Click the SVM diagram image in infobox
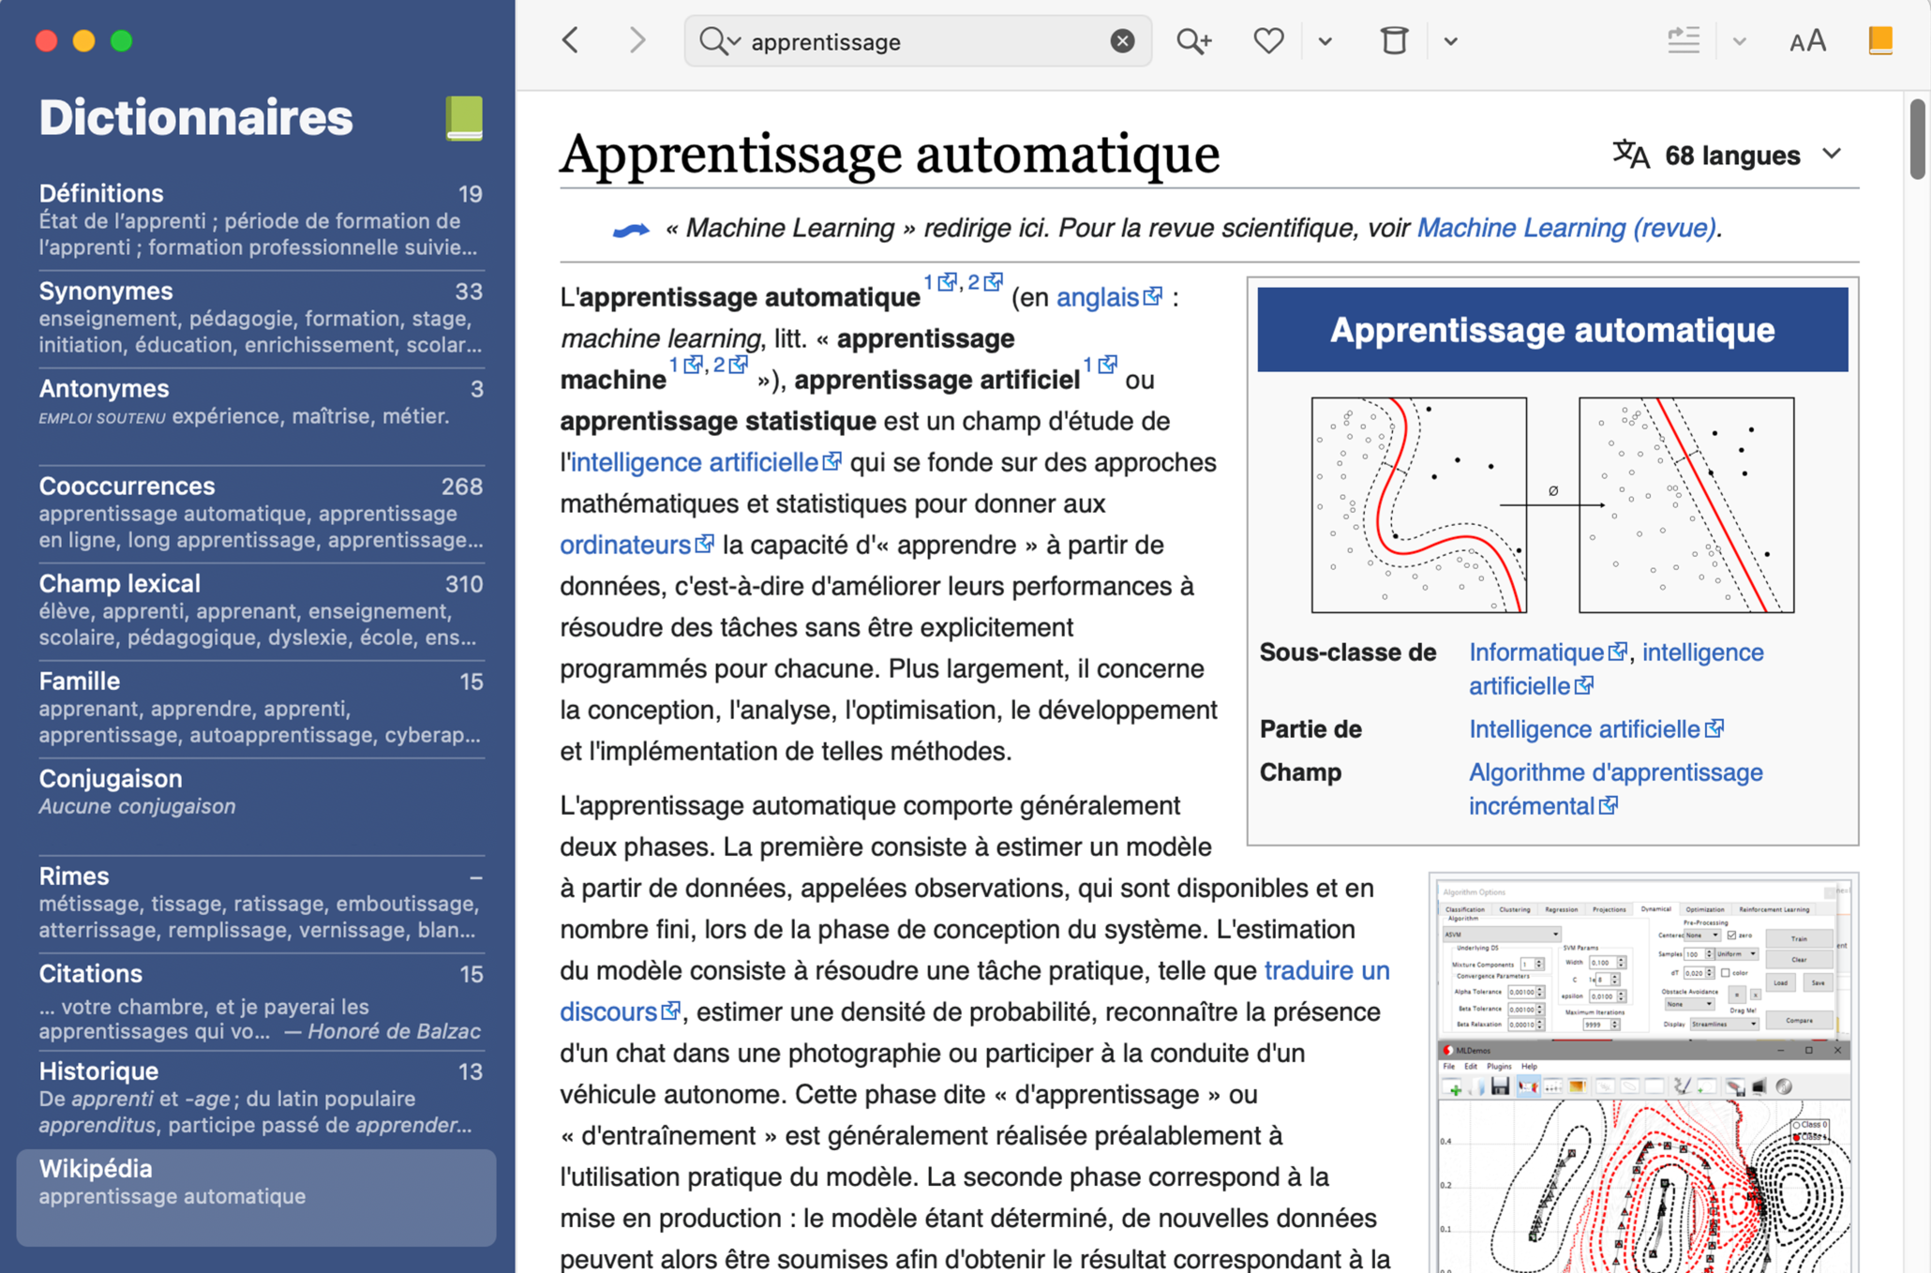Screen dimensions: 1931x1273 (x=1551, y=505)
